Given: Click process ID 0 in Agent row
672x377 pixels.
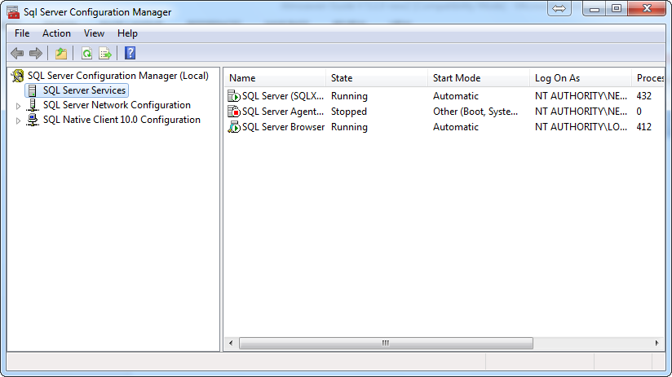Looking at the screenshot, I should 639,112.
